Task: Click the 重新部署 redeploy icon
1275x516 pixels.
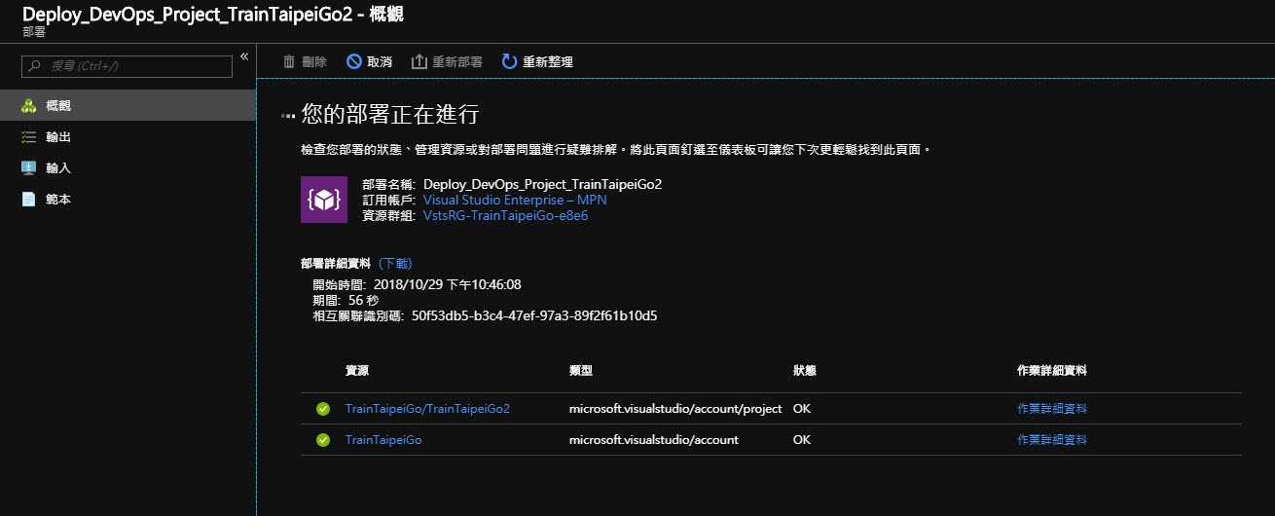Action: (x=419, y=61)
